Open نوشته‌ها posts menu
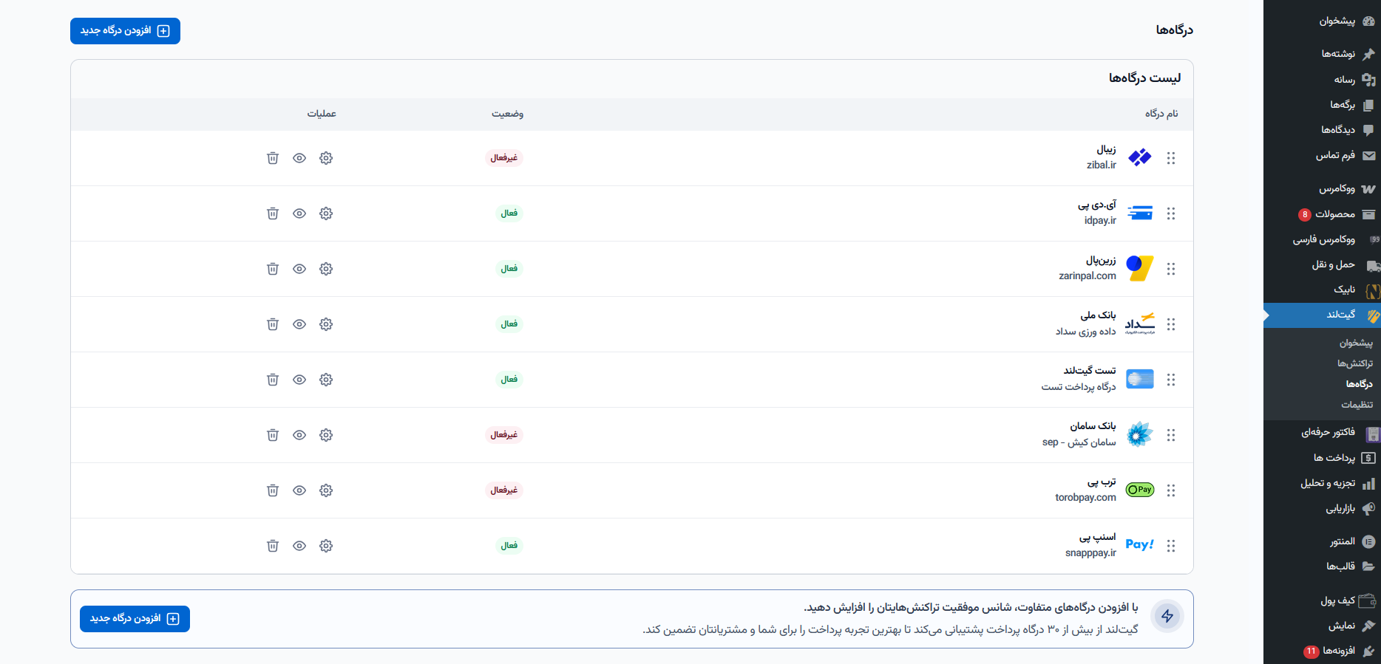 [1322, 54]
